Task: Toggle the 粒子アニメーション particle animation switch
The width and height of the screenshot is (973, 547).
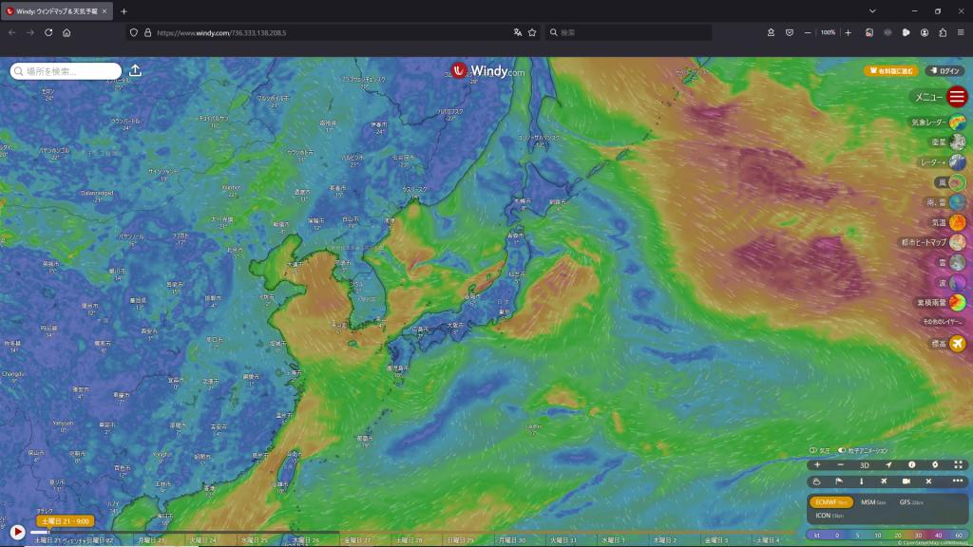Action: coord(842,450)
